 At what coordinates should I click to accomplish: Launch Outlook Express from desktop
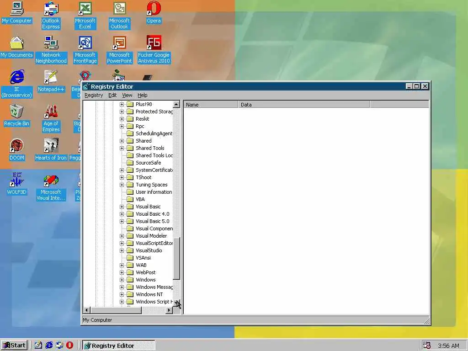pos(51,16)
